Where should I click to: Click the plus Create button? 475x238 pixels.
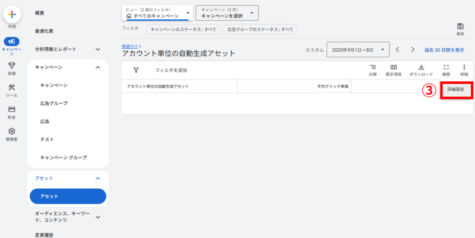pyautogui.click(x=12, y=15)
